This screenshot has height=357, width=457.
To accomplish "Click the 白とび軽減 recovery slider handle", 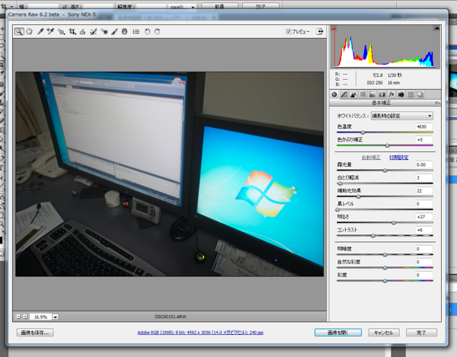I will click(340, 183).
